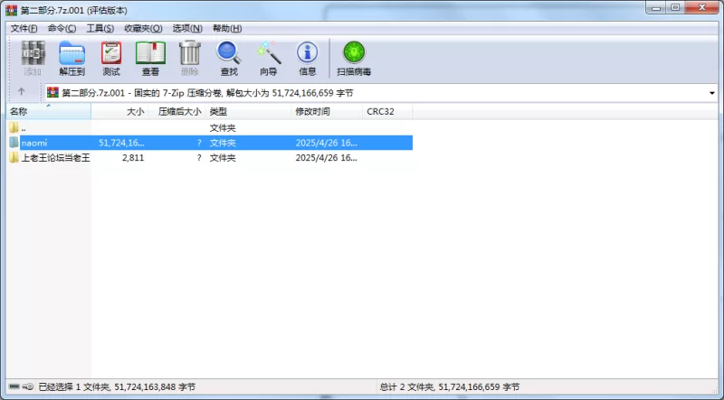
Task: Click the key icon in status bar
Action: pyautogui.click(x=28, y=386)
